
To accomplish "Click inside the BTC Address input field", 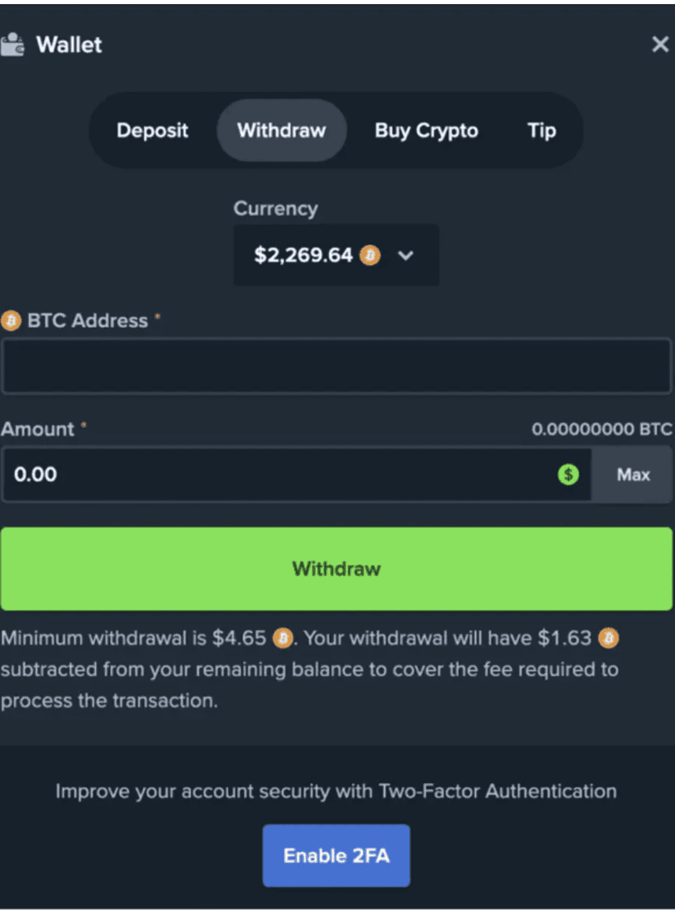I will click(x=336, y=366).
